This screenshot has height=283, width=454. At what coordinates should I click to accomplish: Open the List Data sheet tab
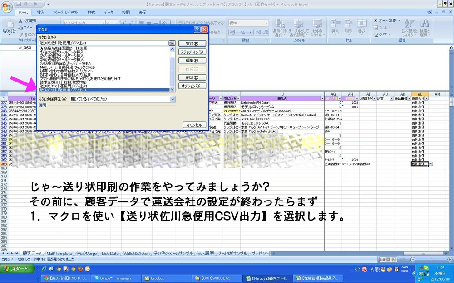coord(110,253)
